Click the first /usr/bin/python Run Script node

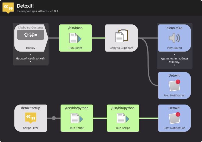(77, 118)
